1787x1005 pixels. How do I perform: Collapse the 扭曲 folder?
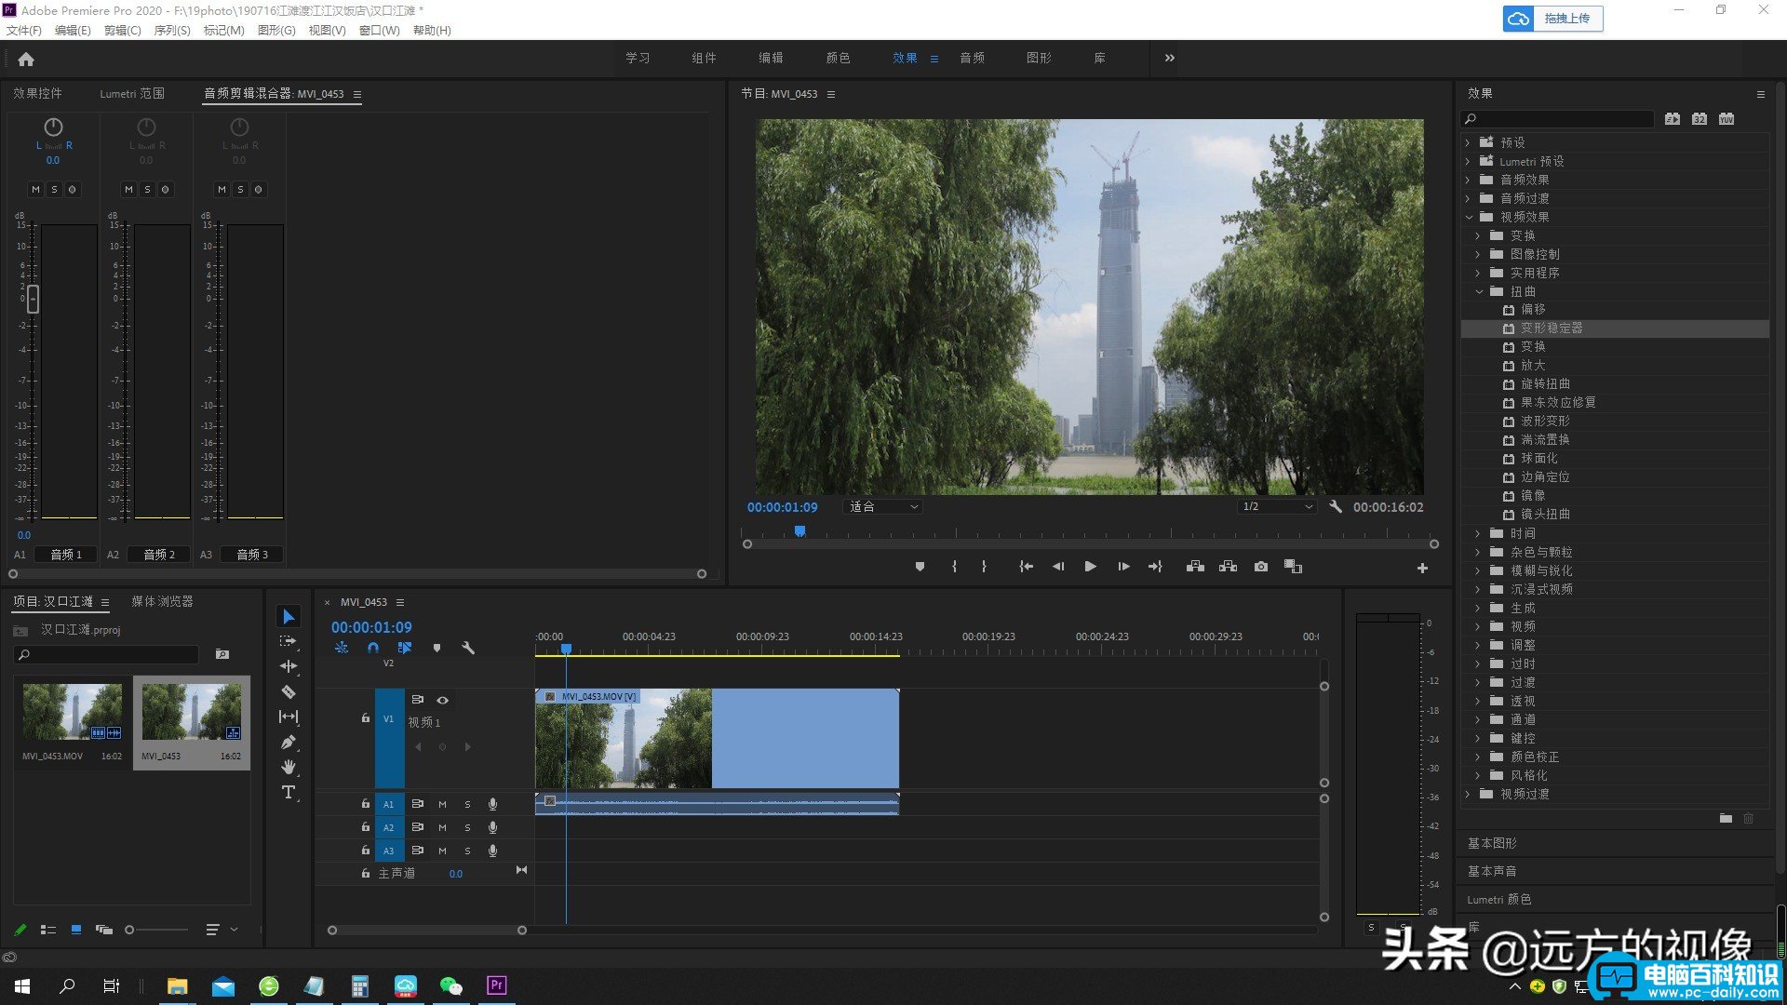coord(1478,291)
